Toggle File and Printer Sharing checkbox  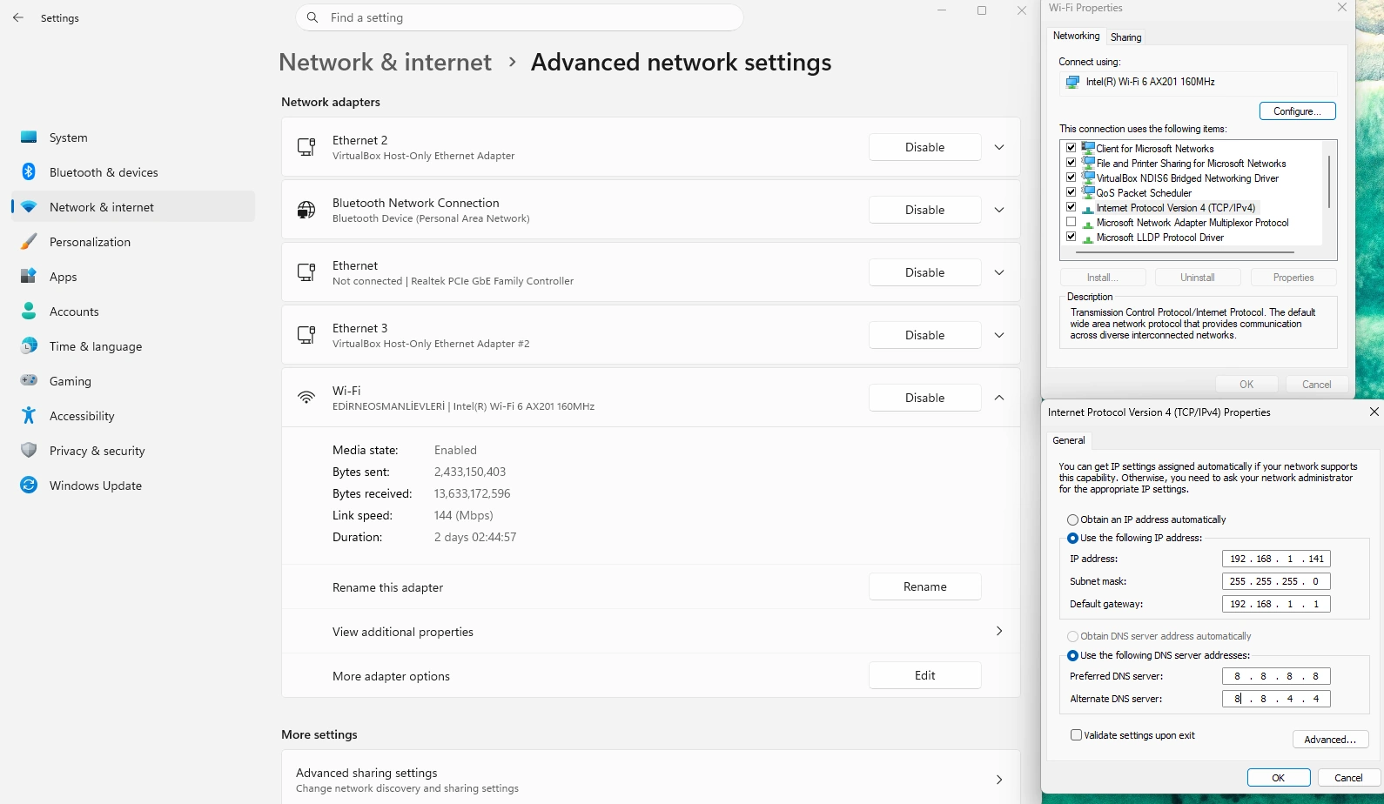(x=1072, y=163)
